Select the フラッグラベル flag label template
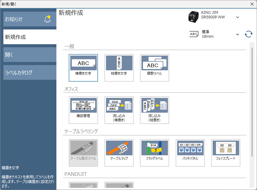This screenshot has height=190, width=257. [154, 153]
